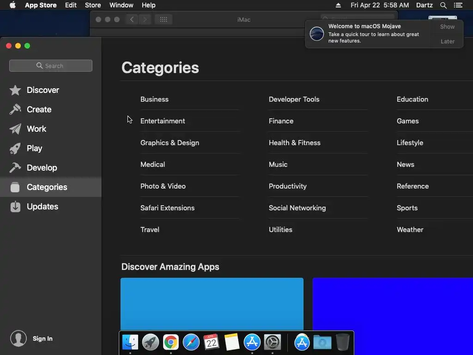473x355 pixels.
Task: Open the Develop hammer icon
Action: (15, 167)
